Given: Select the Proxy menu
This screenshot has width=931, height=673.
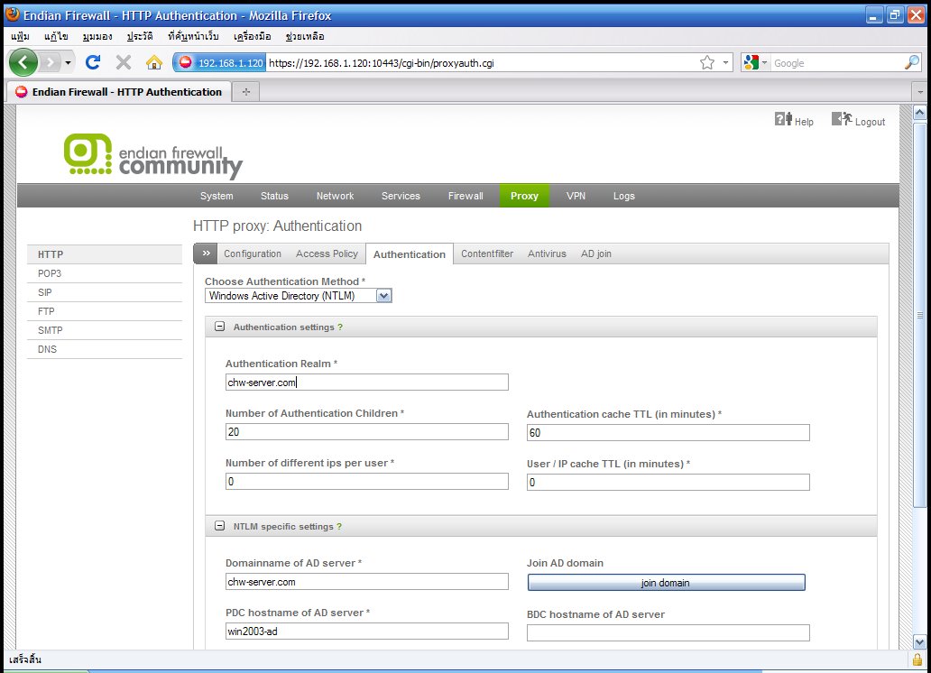Looking at the screenshot, I should tap(524, 196).
